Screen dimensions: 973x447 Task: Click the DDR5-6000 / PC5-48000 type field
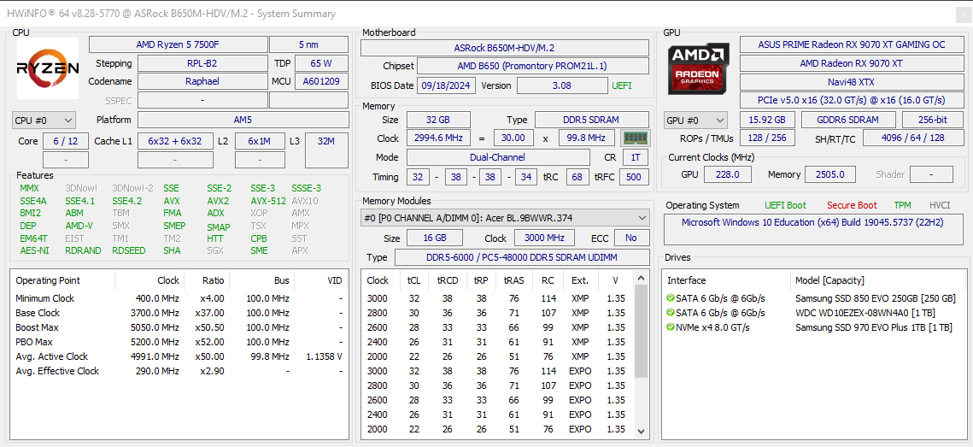pos(522,257)
